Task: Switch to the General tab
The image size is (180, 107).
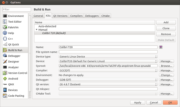Action: click(x=38, y=16)
